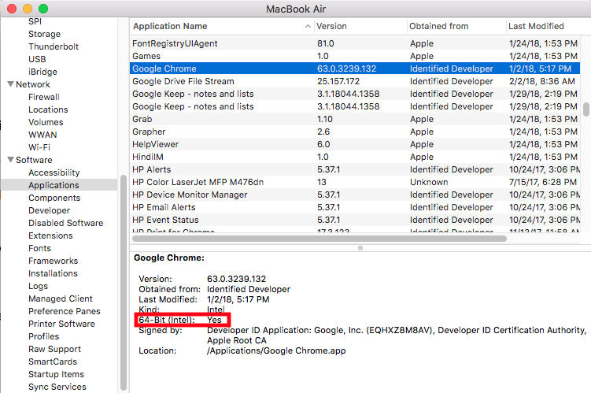Select HP Color LaserJet MFP M476dn row
This screenshot has width=591, height=393.
coord(355,182)
